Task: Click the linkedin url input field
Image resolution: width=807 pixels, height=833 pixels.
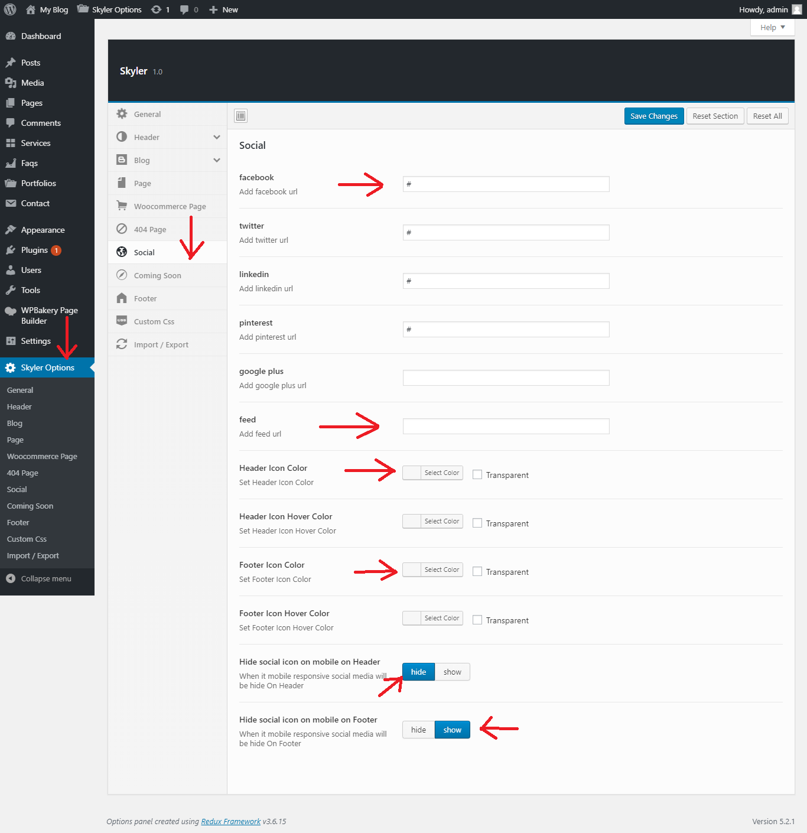Action: pos(506,281)
